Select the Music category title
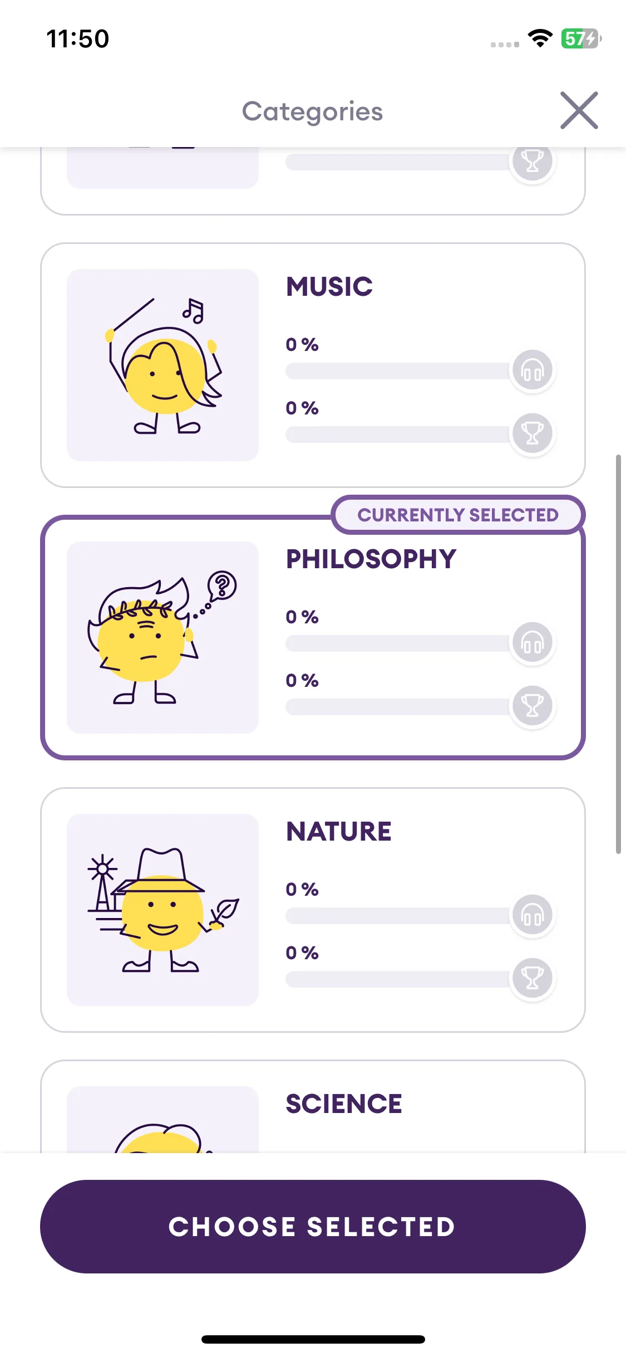 [x=329, y=287]
